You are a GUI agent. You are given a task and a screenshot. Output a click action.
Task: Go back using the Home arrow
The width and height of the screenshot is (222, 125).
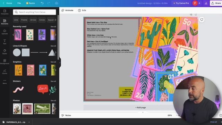[x=3, y=3]
